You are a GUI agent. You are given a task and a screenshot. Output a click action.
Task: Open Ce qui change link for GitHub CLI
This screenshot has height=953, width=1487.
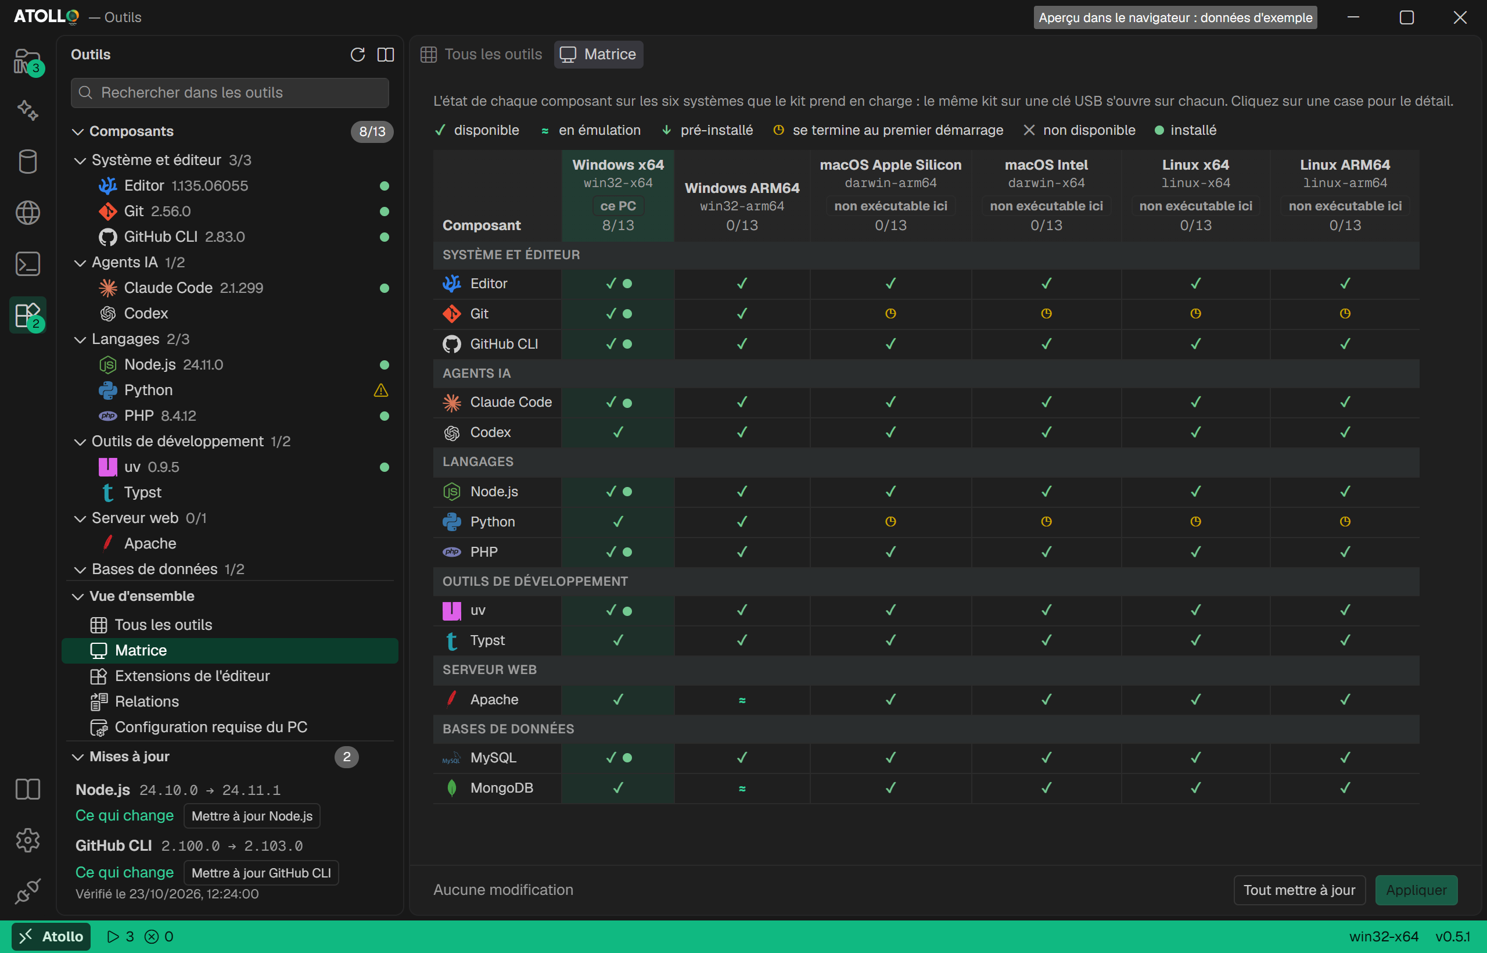coord(124,873)
